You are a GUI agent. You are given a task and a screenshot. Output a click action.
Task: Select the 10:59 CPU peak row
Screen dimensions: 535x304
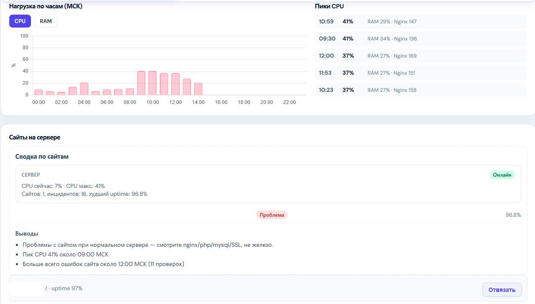tap(421, 22)
